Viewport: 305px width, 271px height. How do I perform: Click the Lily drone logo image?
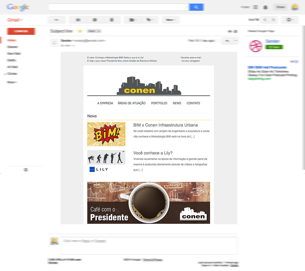[x=99, y=169]
